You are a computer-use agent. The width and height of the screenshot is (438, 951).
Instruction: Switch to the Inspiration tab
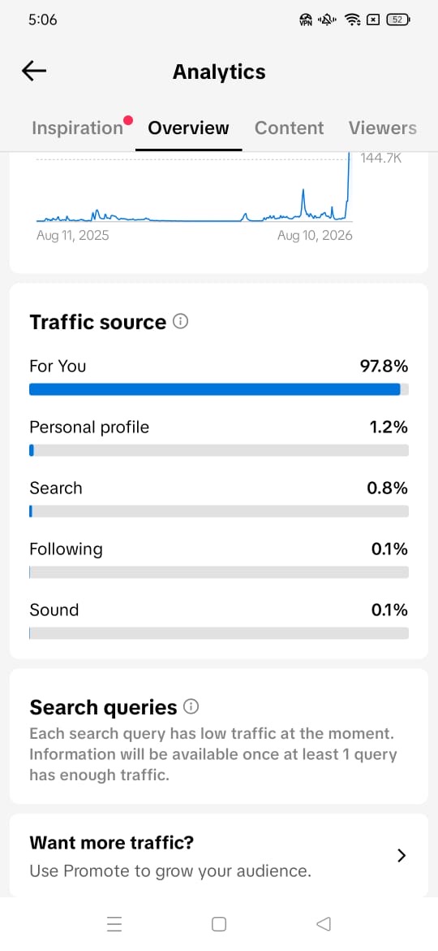[77, 128]
